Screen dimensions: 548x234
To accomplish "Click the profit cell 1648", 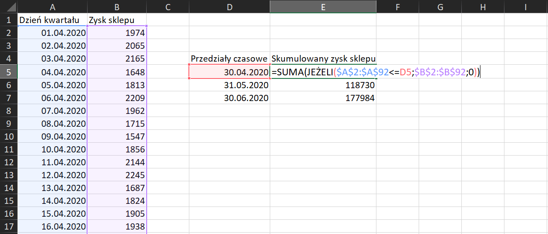I will point(117,72).
